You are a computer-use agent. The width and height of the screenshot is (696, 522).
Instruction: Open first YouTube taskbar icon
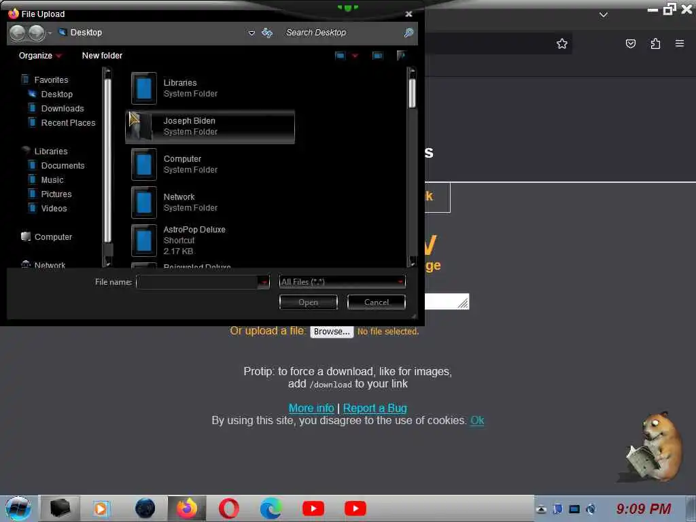tap(313, 508)
